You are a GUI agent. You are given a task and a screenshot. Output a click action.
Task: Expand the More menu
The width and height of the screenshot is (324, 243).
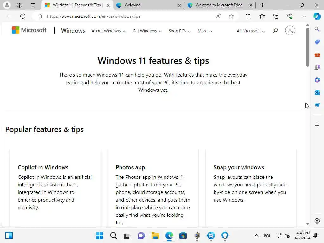205,31
